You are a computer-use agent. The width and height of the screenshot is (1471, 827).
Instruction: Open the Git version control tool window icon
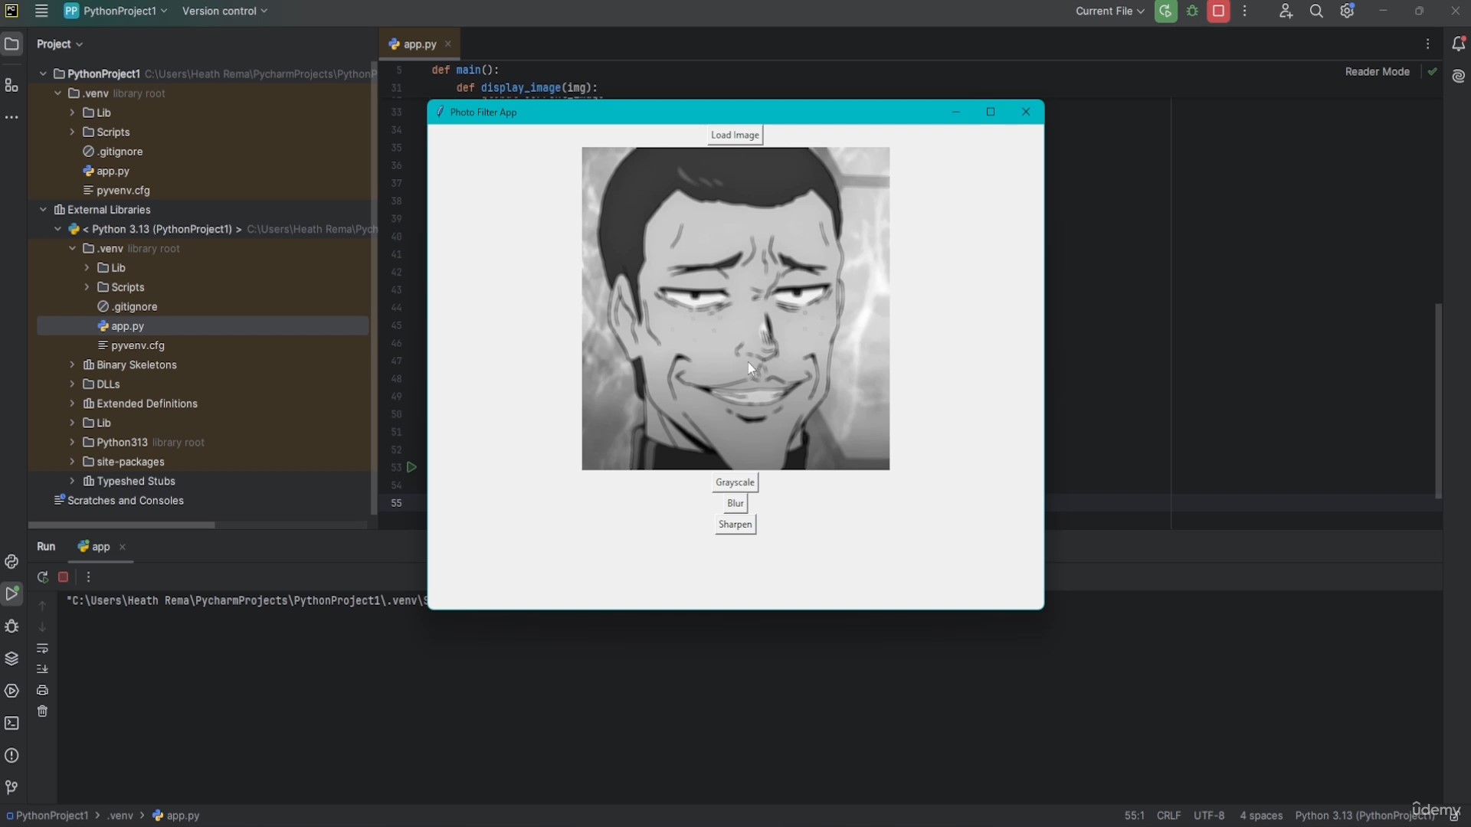pyautogui.click(x=11, y=787)
